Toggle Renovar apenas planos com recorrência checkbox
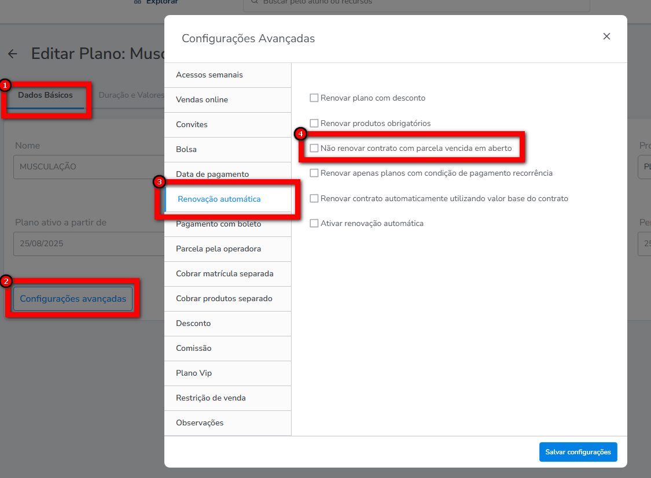 point(314,173)
